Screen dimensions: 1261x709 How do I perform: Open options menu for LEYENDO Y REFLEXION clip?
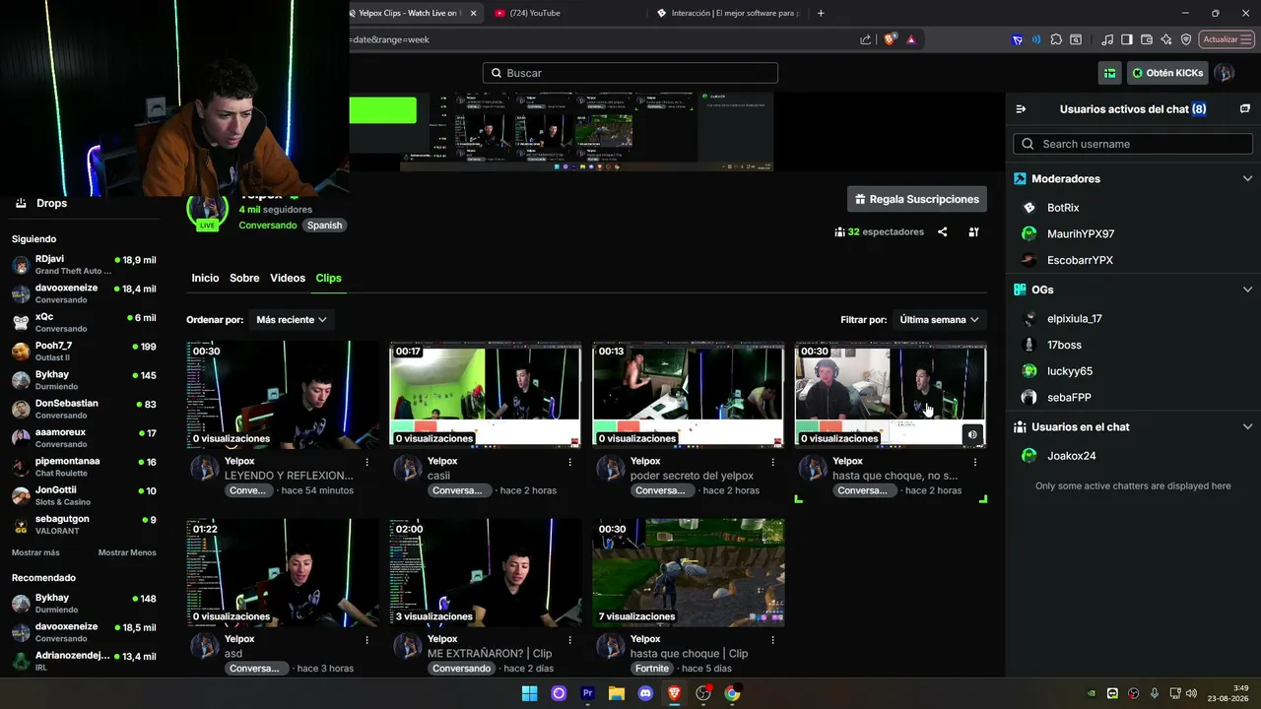[x=367, y=462]
